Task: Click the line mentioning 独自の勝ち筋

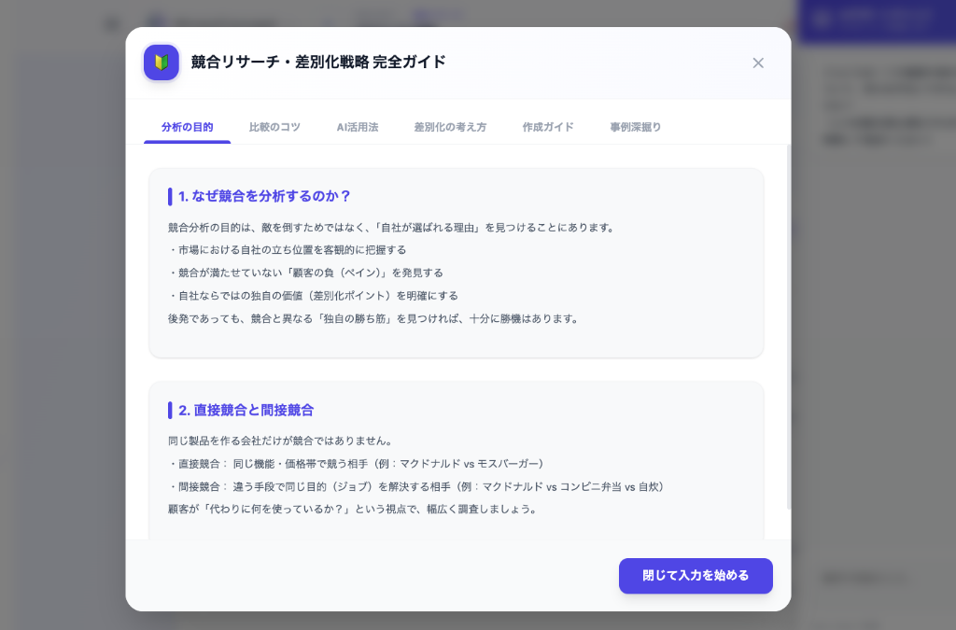Action: click(x=372, y=317)
